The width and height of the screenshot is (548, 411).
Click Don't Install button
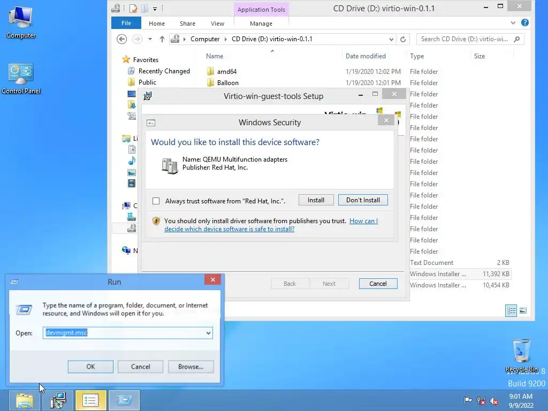coord(363,200)
